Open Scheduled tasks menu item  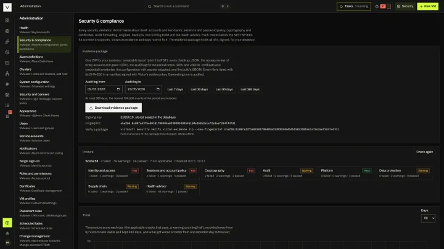tap(44, 226)
